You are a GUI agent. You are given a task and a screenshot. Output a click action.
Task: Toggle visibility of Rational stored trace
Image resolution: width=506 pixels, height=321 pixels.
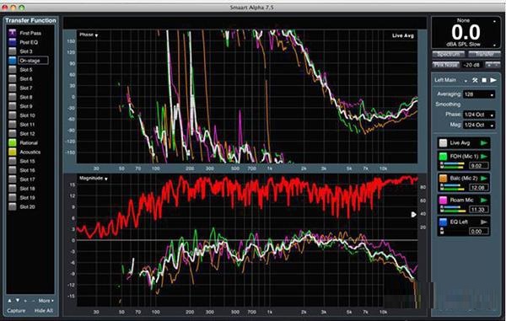coord(13,142)
